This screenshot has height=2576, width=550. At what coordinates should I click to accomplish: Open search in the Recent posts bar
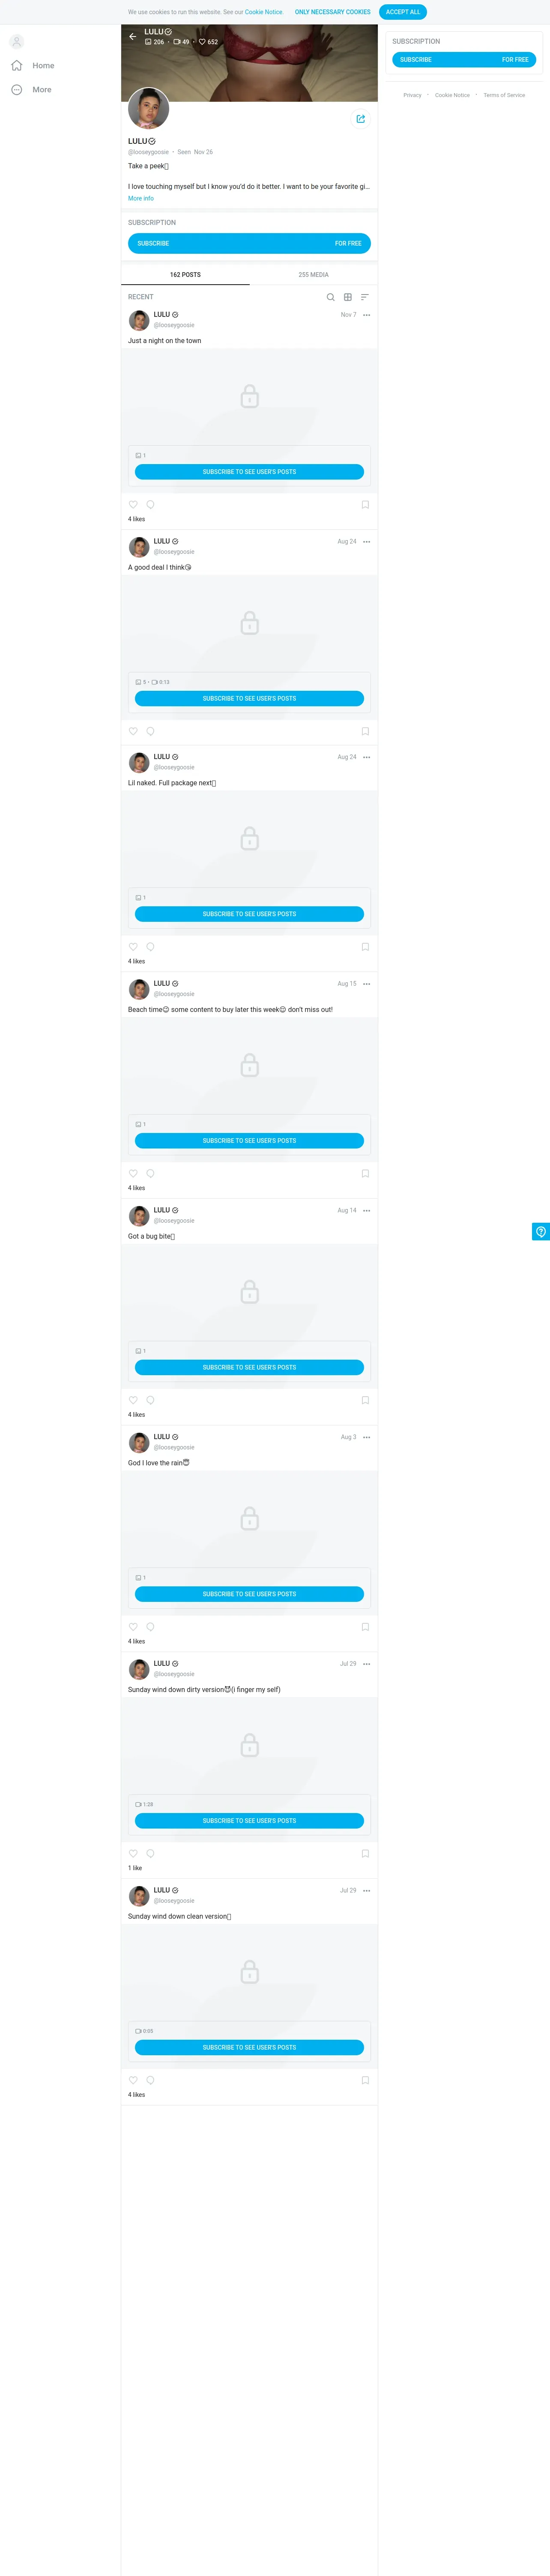(x=330, y=297)
